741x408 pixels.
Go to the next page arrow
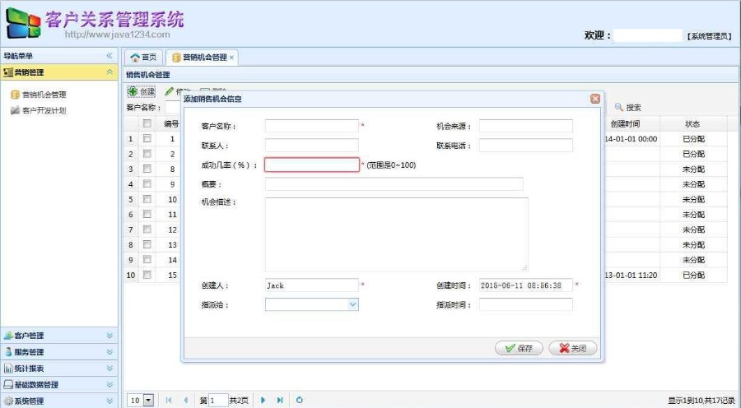263,400
